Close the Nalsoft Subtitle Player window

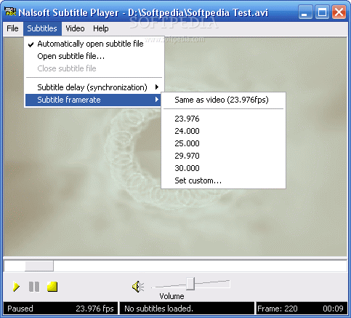coord(339,12)
